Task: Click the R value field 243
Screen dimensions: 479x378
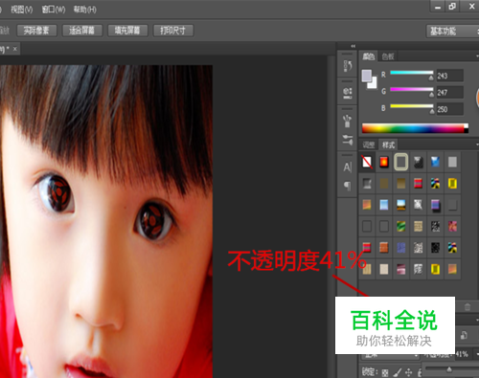Action: click(449, 76)
